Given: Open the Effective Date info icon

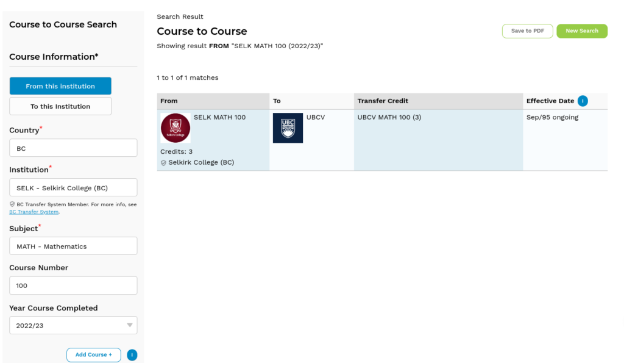Looking at the screenshot, I should coord(583,101).
